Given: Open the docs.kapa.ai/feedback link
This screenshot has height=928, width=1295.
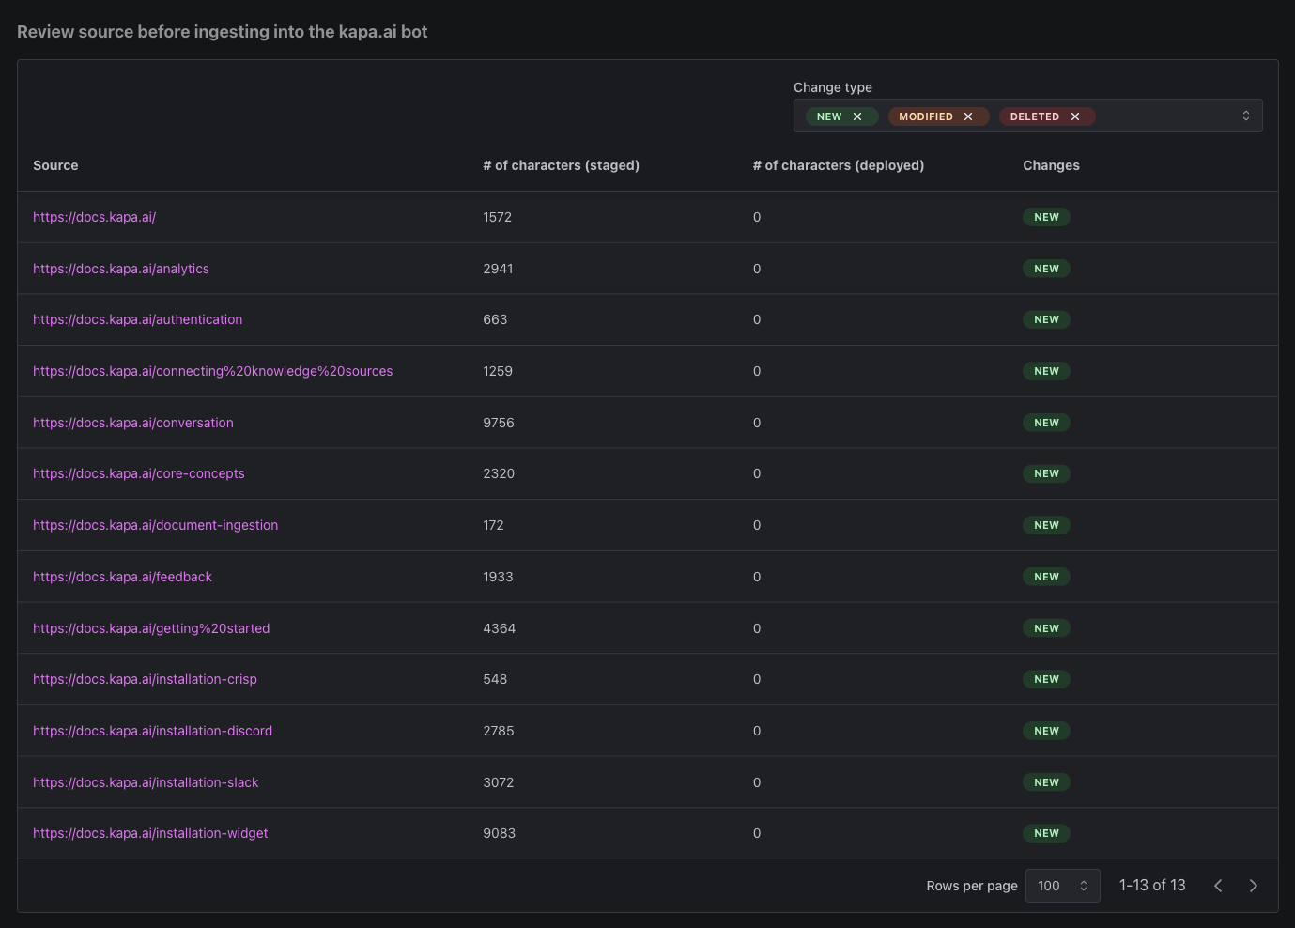Looking at the screenshot, I should coord(122,577).
